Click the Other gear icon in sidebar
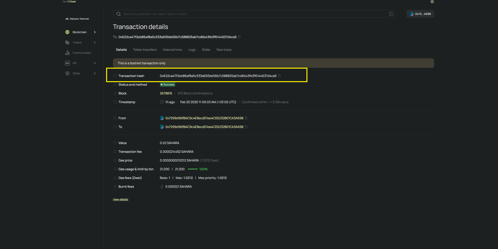This screenshot has height=249, width=498. pyautogui.click(x=68, y=73)
